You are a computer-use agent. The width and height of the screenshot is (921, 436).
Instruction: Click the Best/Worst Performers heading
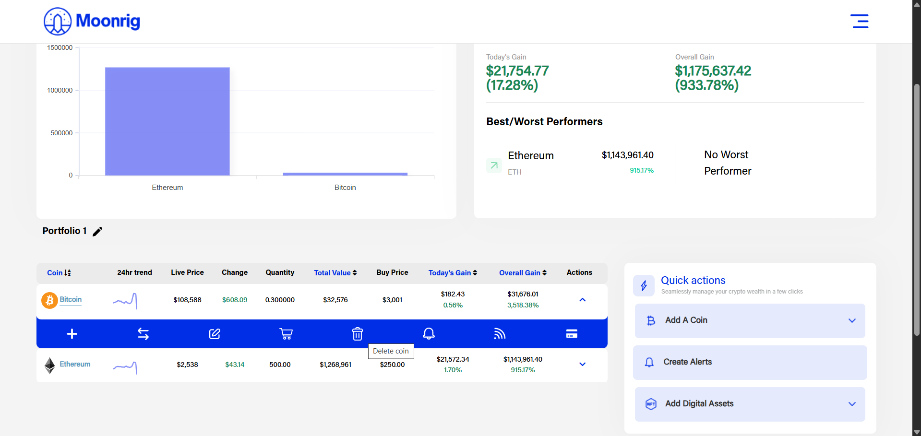pyautogui.click(x=544, y=122)
